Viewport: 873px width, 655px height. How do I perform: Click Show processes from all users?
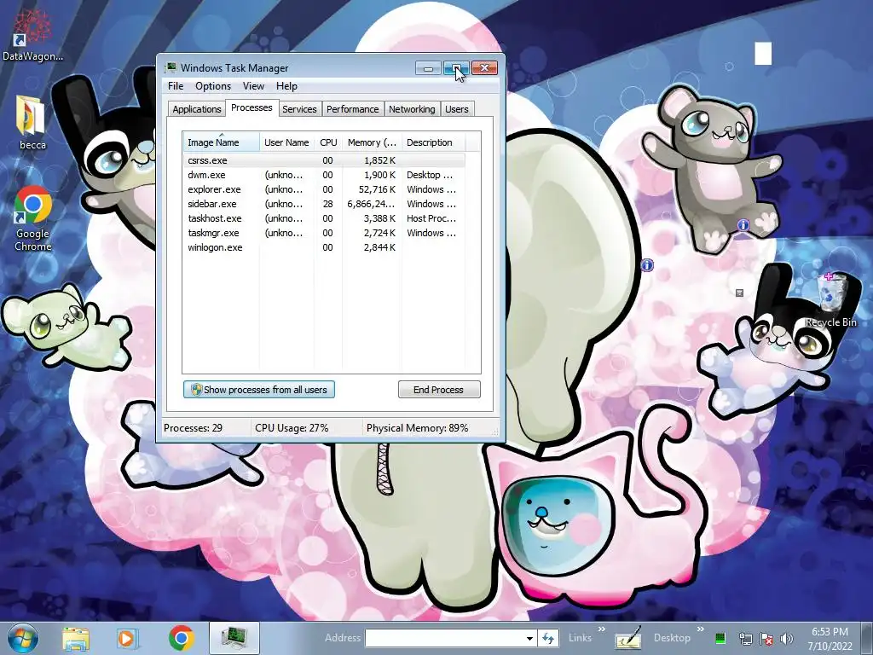tap(259, 389)
